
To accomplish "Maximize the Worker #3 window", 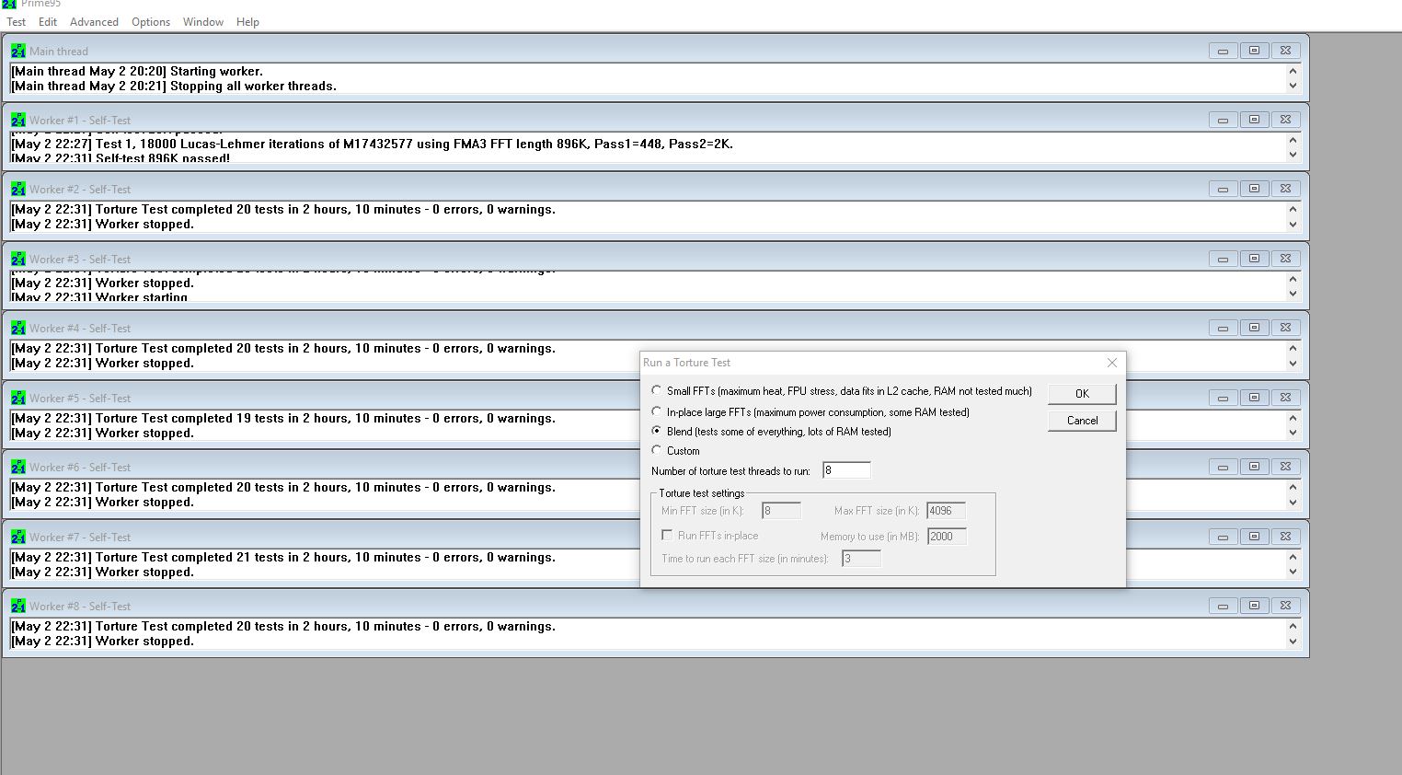I will pyautogui.click(x=1254, y=259).
